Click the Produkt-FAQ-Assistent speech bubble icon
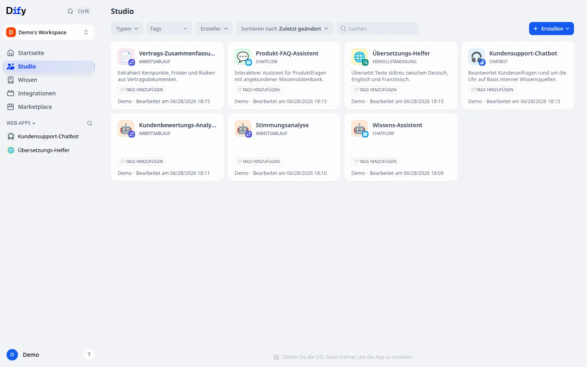587x367 pixels. 243,57
